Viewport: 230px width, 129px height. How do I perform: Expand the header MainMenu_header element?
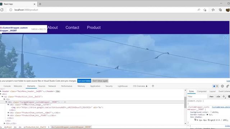pyautogui.click(x=1, y=91)
